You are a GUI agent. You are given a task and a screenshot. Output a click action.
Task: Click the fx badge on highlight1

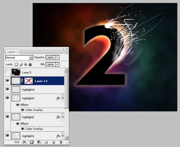58,136
